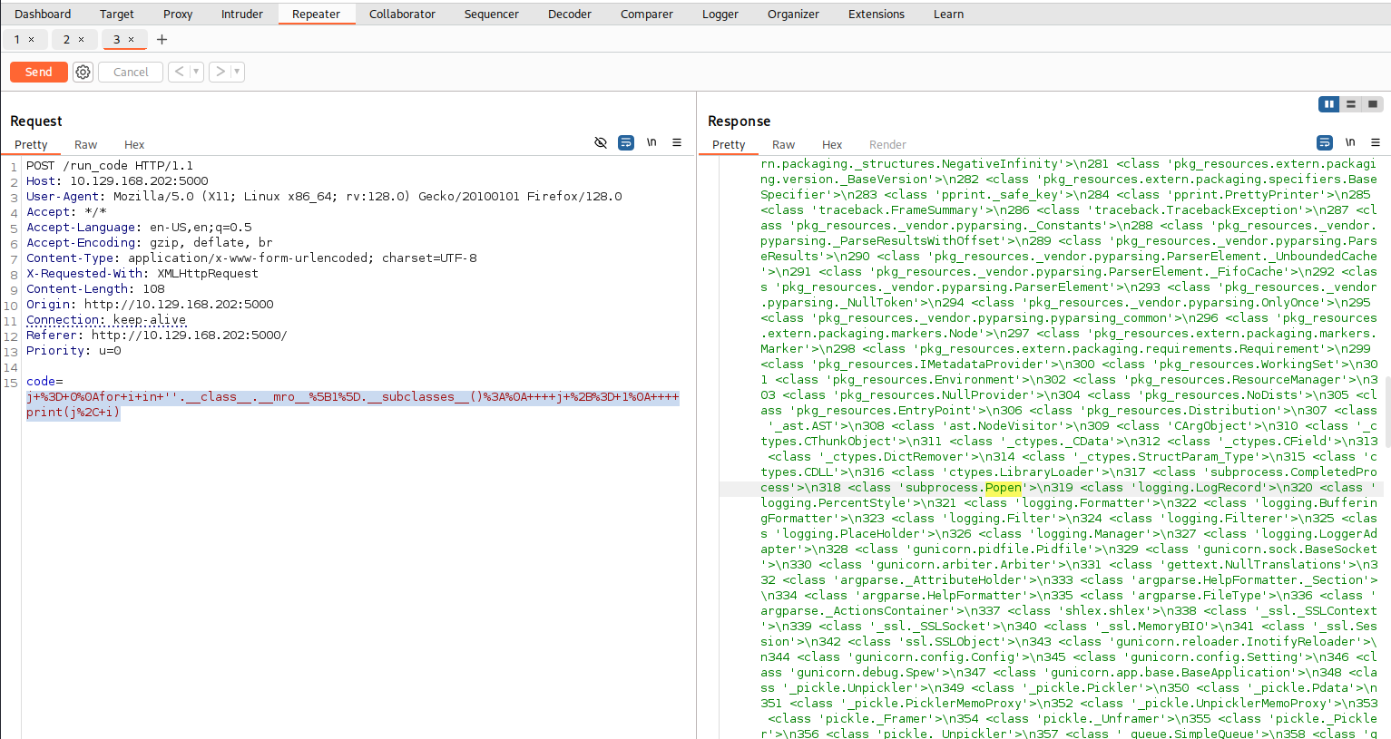This screenshot has width=1391, height=739.
Task: Open the request editor options menu
Action: pyautogui.click(x=677, y=142)
